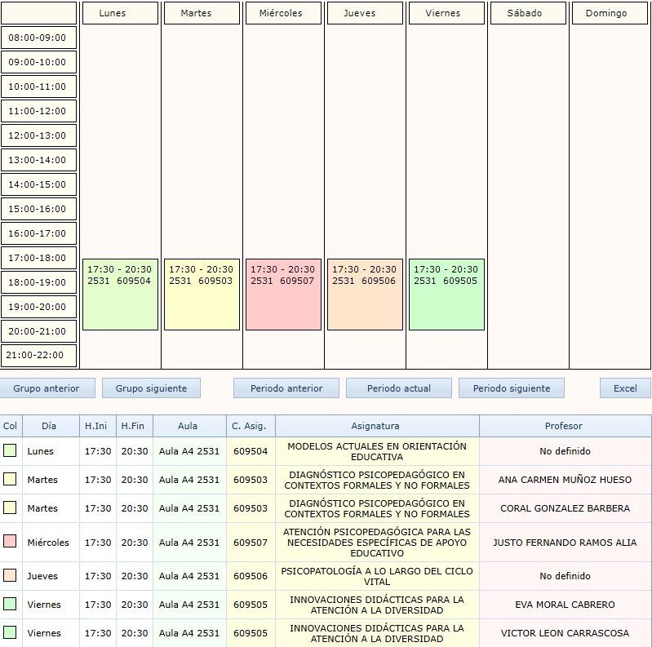
Task: Open Jueves class block 609506
Action: coord(365,295)
